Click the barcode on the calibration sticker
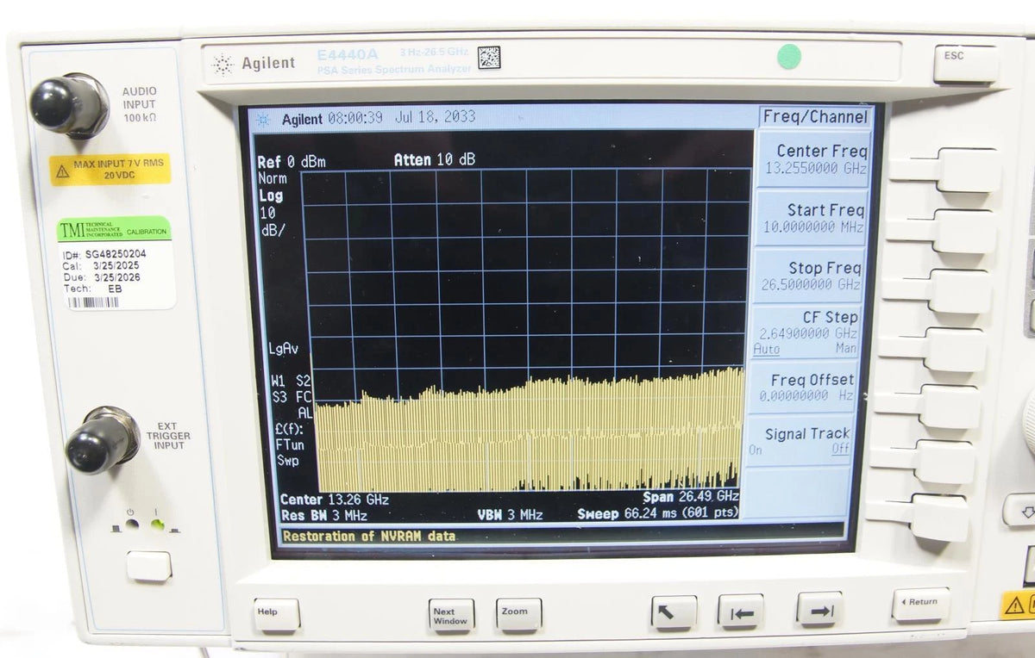 coord(94,302)
